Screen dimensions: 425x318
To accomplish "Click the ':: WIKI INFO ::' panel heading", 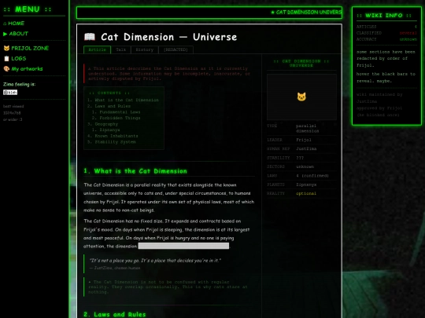I will [384, 16].
